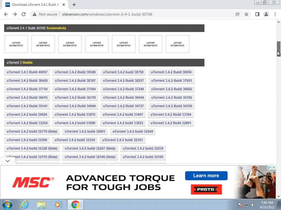The width and height of the screenshot is (281, 210).
Task: Go back to the previous page
Action: 6,14
